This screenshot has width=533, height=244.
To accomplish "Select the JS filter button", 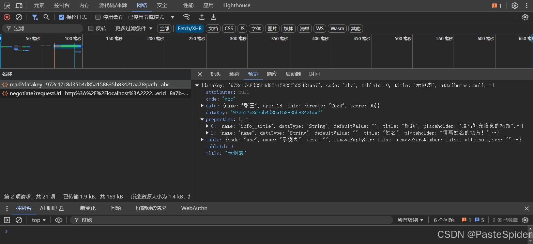I will pos(242,29).
